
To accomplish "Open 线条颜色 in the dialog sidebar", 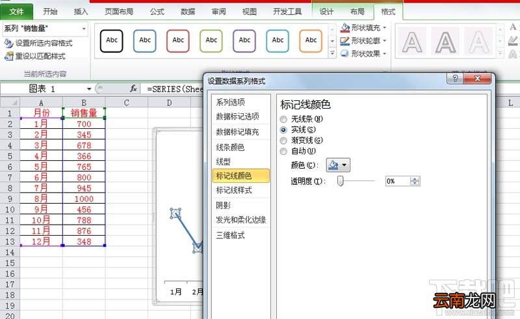I will (x=241, y=147).
